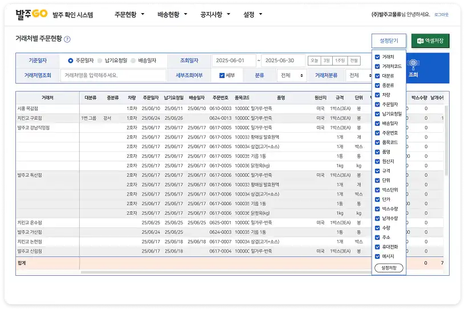Open the 거래처분류 dropdown
465x310 pixels.
point(359,75)
